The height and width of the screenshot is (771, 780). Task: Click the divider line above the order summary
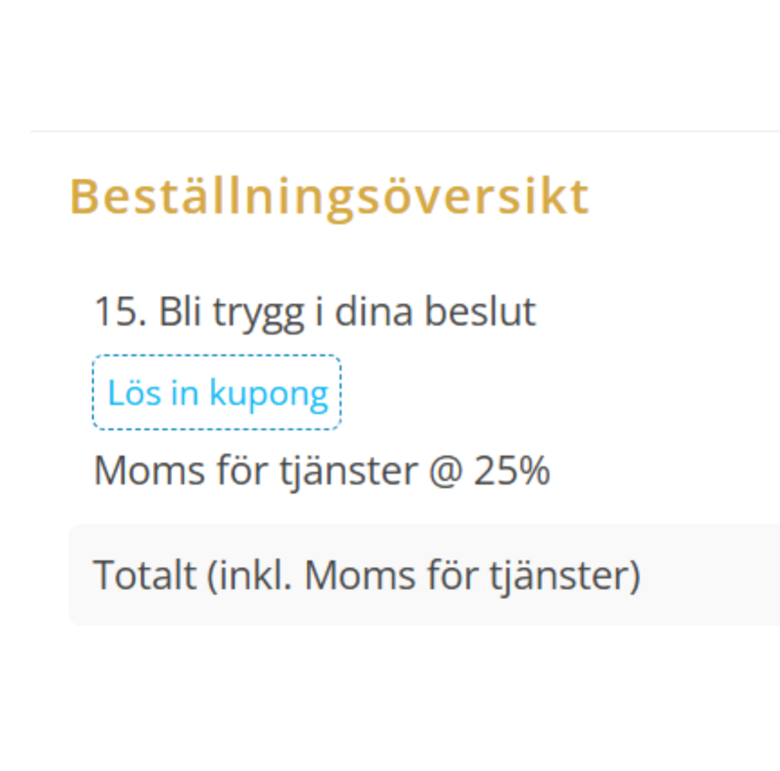tap(404, 131)
